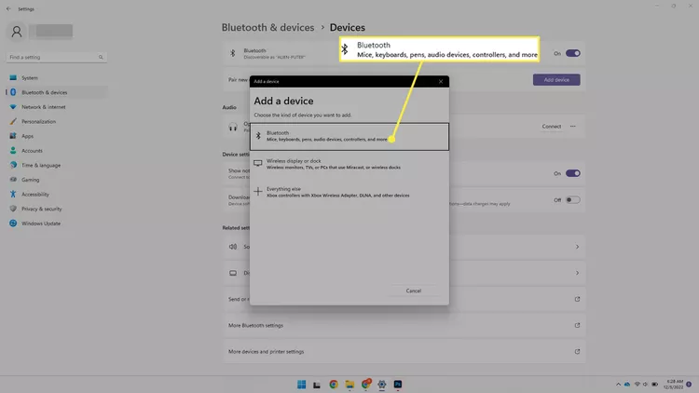
Task: Expand the Display related settings chevron
Action: point(577,273)
